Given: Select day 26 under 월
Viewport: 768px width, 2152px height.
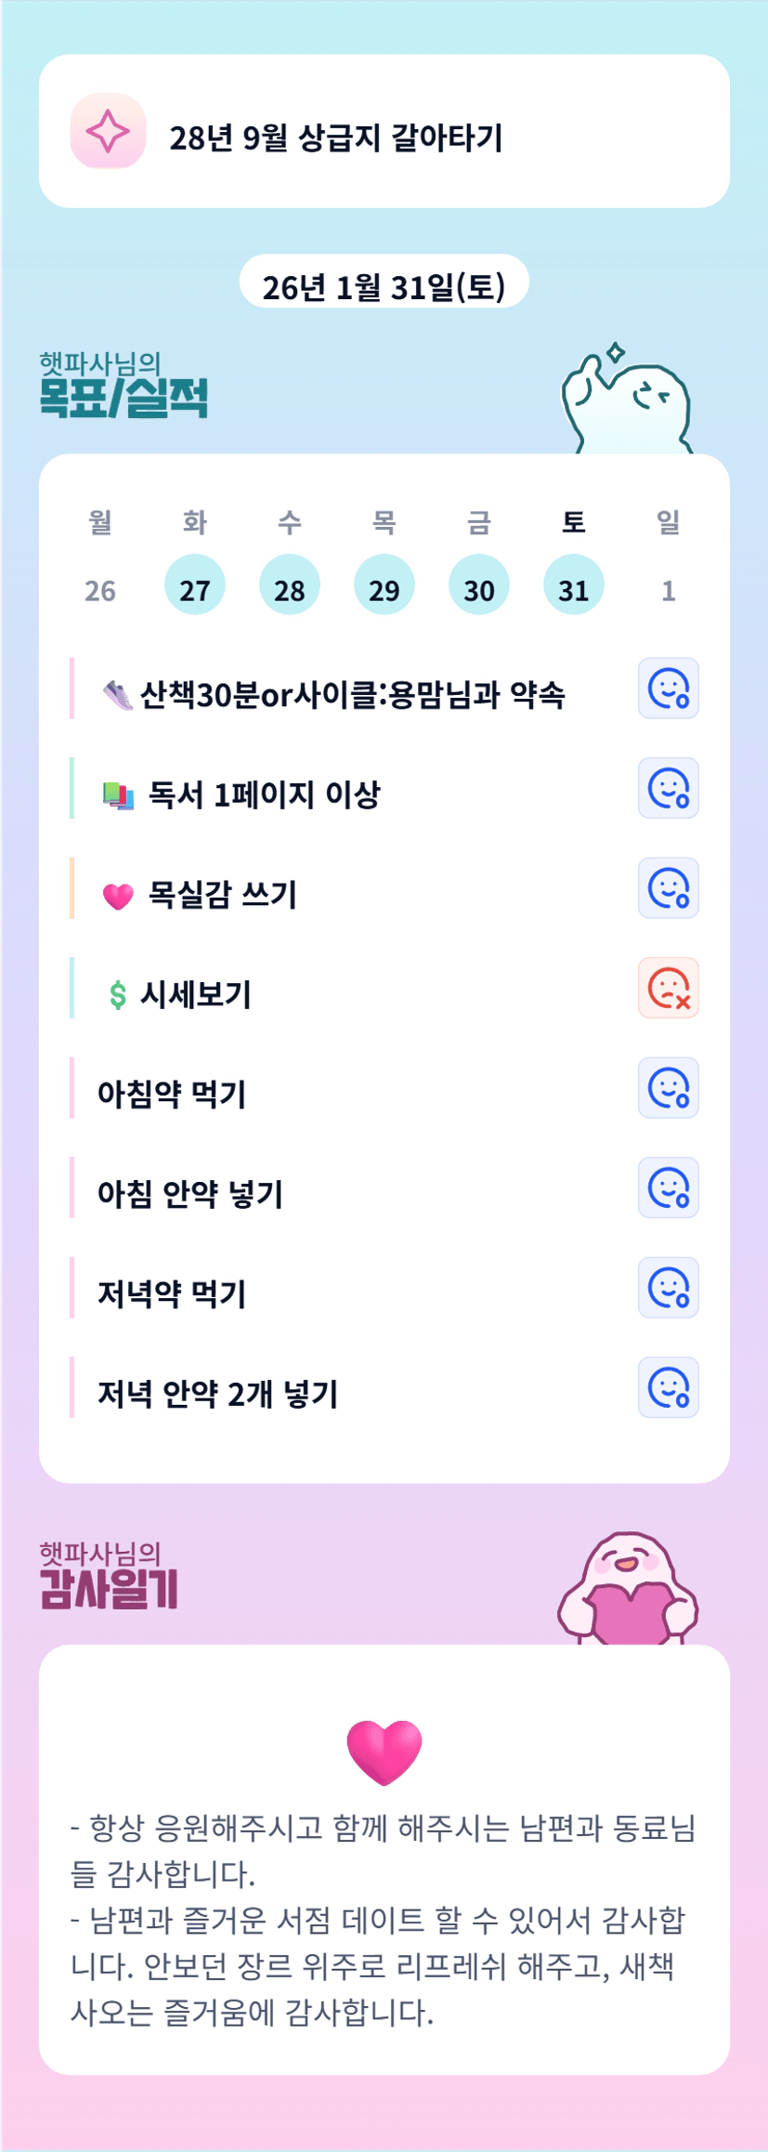Looking at the screenshot, I should point(100,590).
